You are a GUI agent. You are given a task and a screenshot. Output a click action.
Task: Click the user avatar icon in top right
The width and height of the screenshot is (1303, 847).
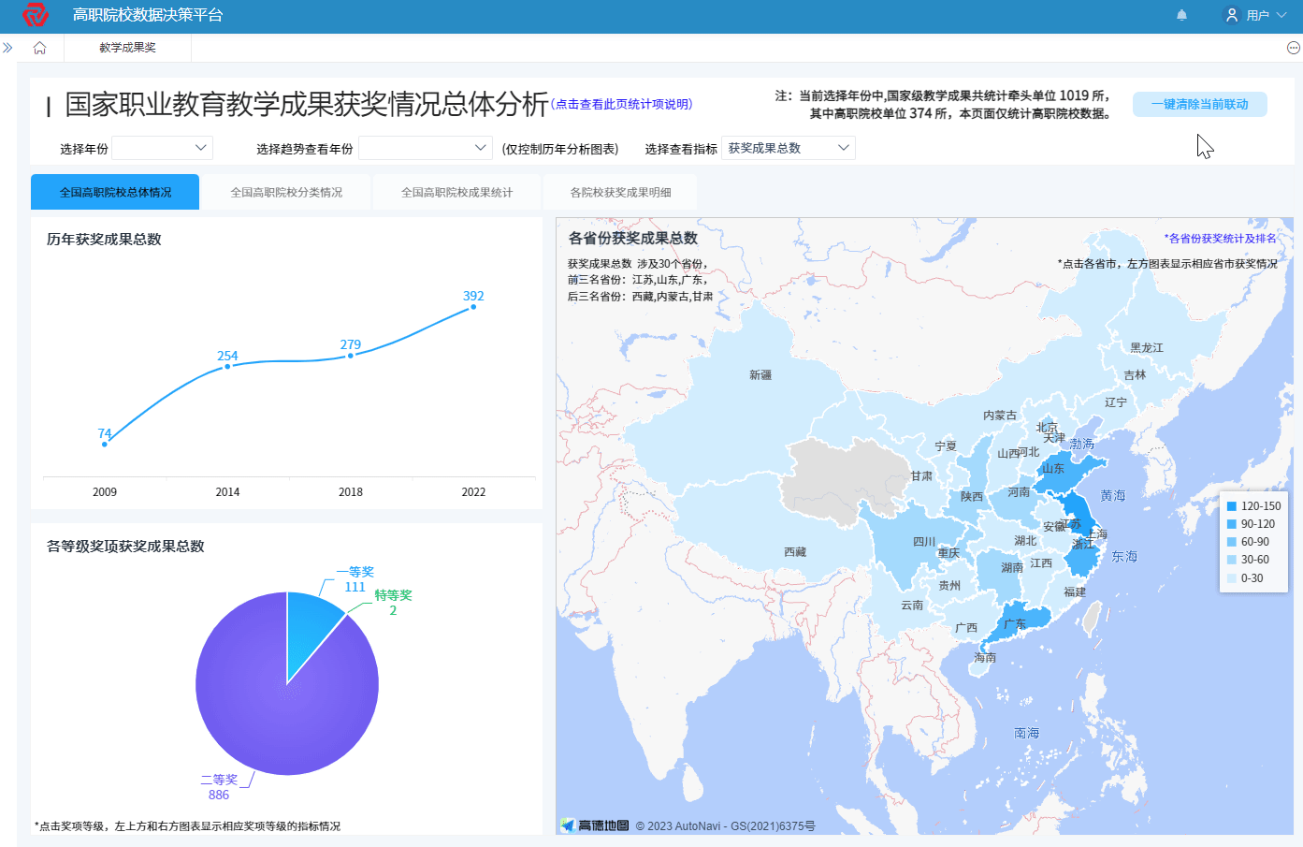coord(1230,14)
